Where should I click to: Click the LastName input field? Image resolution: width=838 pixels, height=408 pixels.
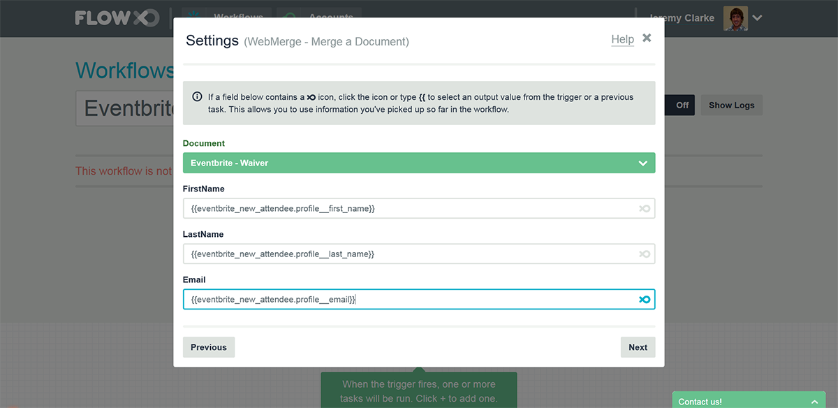pos(419,254)
